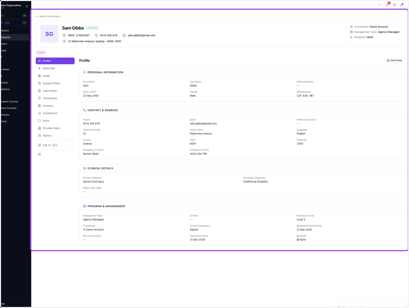Click the History calendar icon

point(40,136)
